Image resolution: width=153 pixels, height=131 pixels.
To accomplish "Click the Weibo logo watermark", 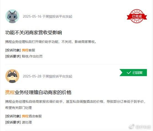I will point(132,127).
